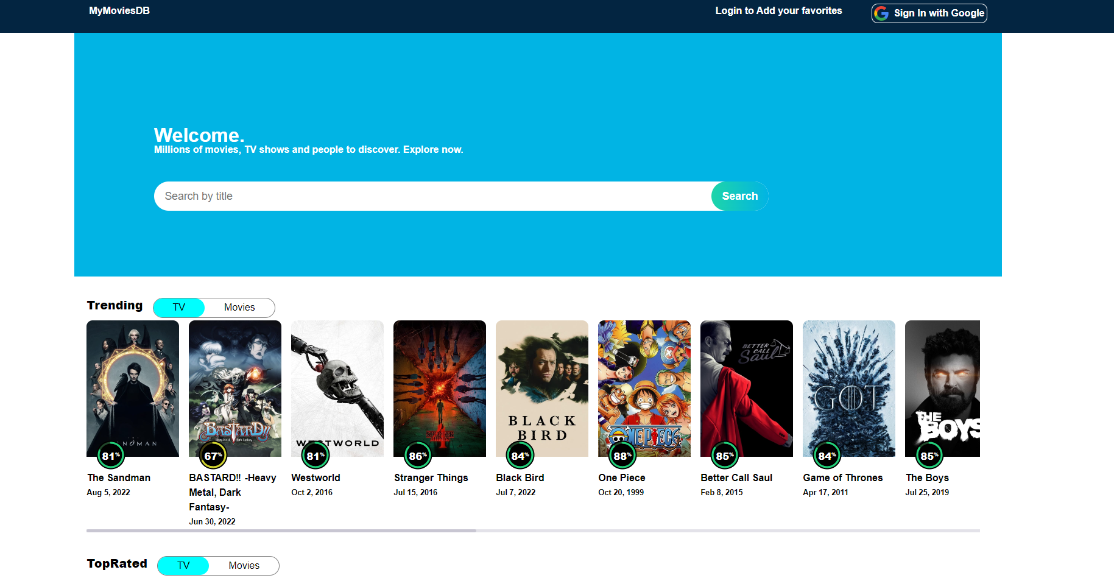The width and height of the screenshot is (1114, 578).
Task: Click the 'Oct 20, 1999' release date
Action: [x=621, y=493]
